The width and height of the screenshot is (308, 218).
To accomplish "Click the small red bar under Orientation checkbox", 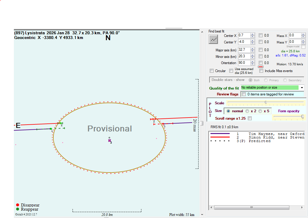I will [261, 67].
